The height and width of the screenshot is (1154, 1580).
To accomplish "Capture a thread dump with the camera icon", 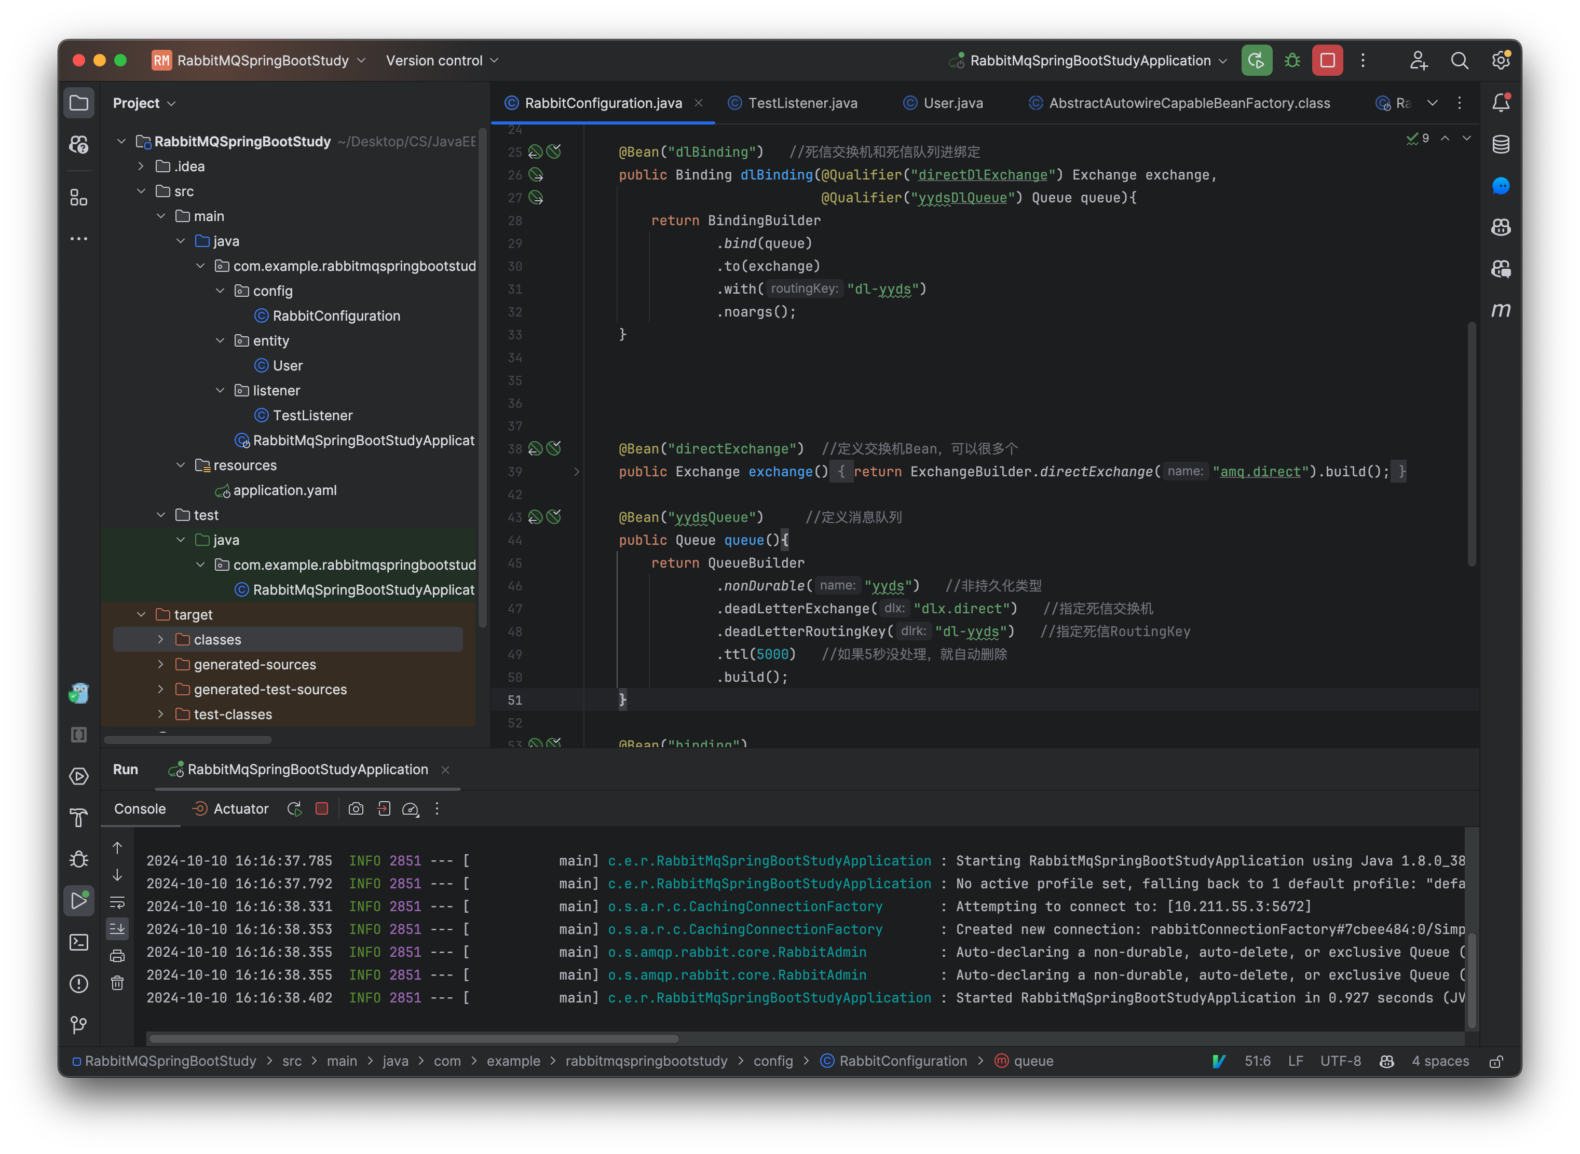I will tap(356, 808).
